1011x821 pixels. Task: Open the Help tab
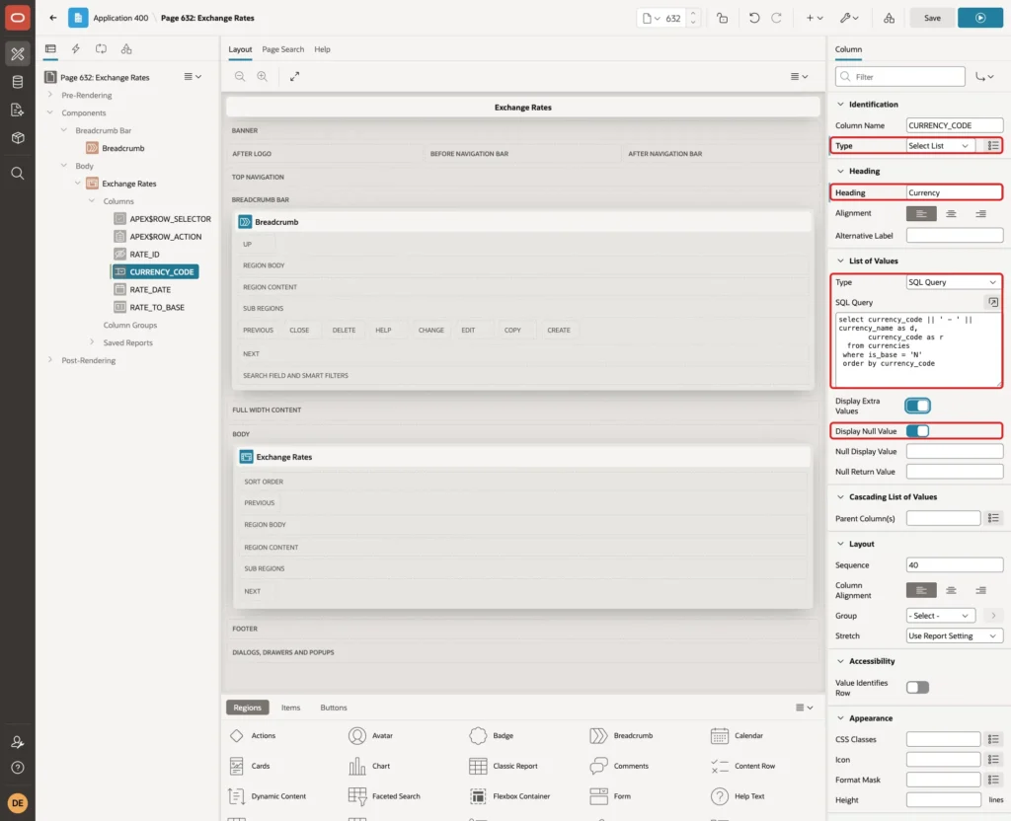323,49
